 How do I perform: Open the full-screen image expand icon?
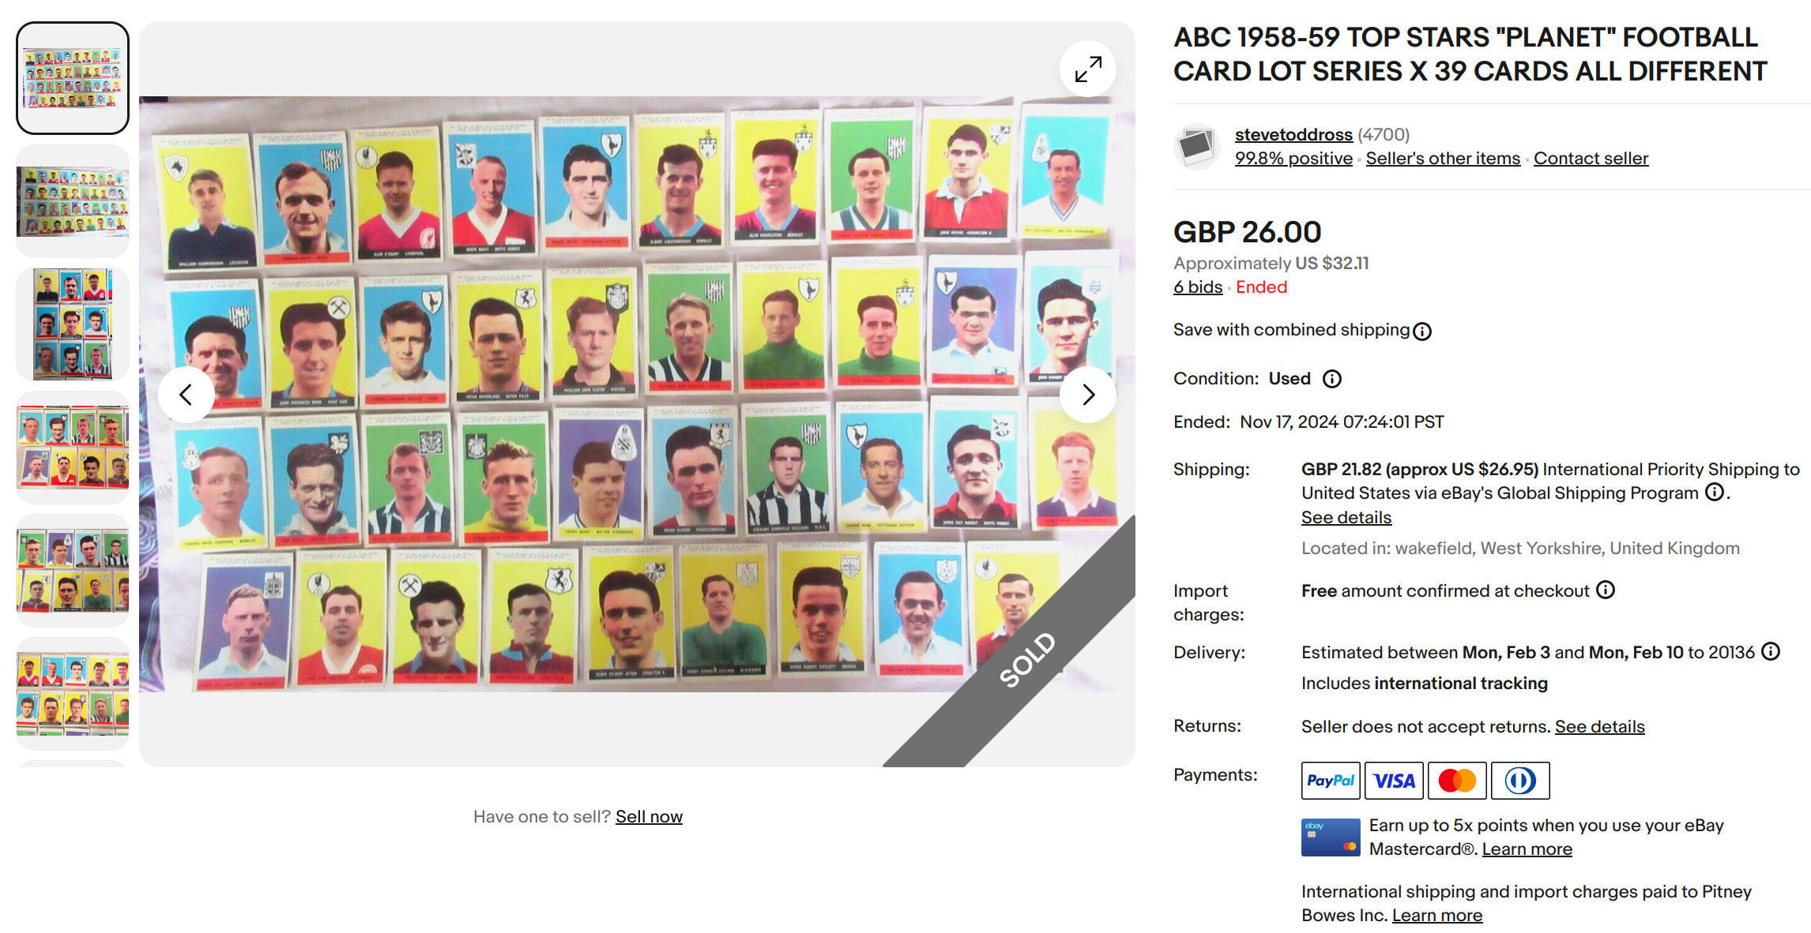1087,69
